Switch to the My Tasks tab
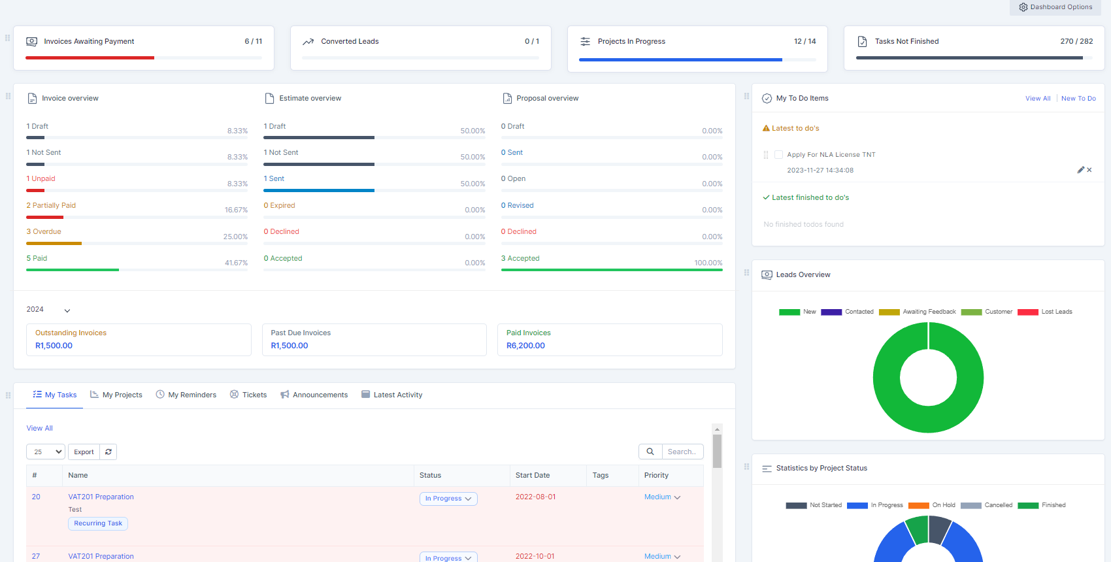Image resolution: width=1111 pixels, height=562 pixels. [54, 395]
